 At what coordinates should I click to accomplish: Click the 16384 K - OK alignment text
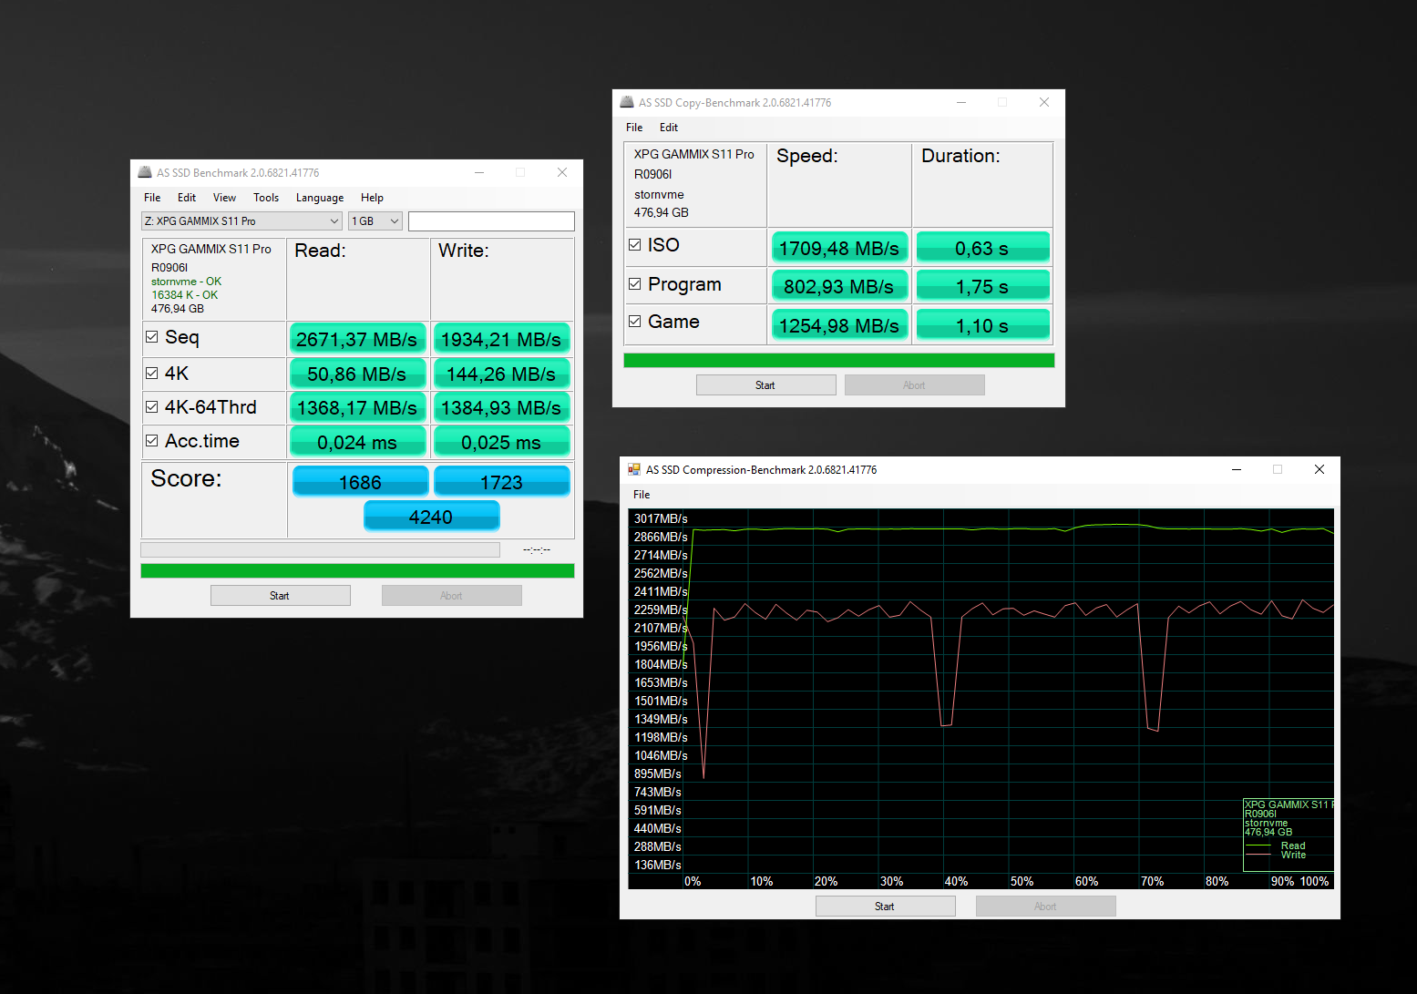184,295
